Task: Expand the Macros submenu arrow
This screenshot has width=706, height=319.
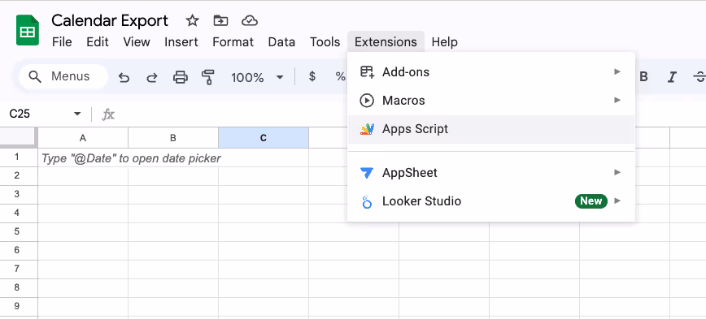Action: click(617, 100)
